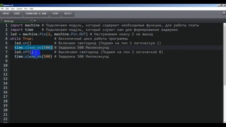Minimize the Iguana window
Image resolution: width=226 pixels, height=127 pixels.
point(219,5)
